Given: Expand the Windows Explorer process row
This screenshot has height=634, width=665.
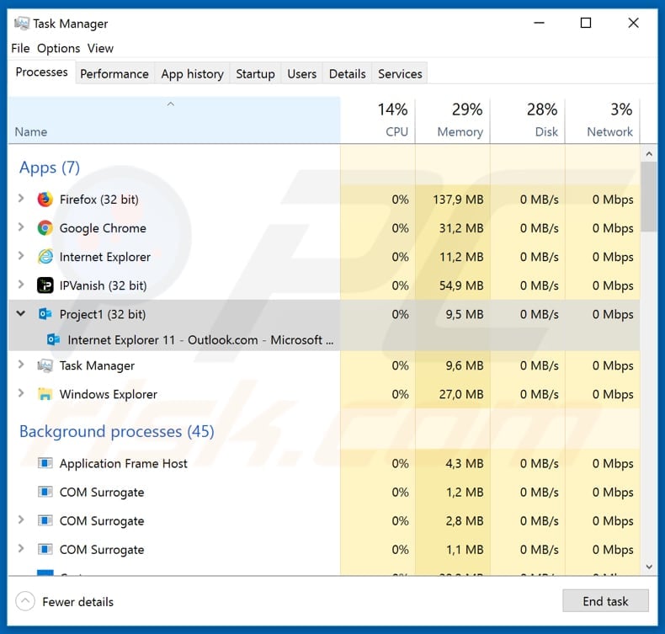Looking at the screenshot, I should point(20,393).
